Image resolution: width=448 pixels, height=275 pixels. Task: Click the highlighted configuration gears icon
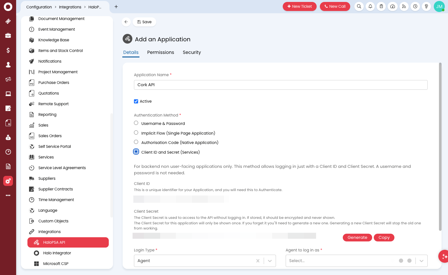[8, 181]
